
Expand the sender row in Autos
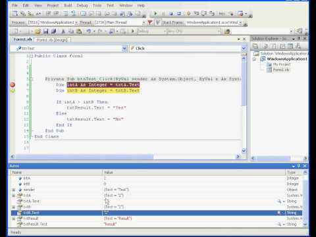click(14, 190)
